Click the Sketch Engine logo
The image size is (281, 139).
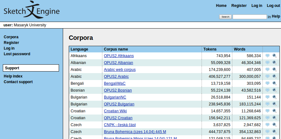click(x=32, y=10)
